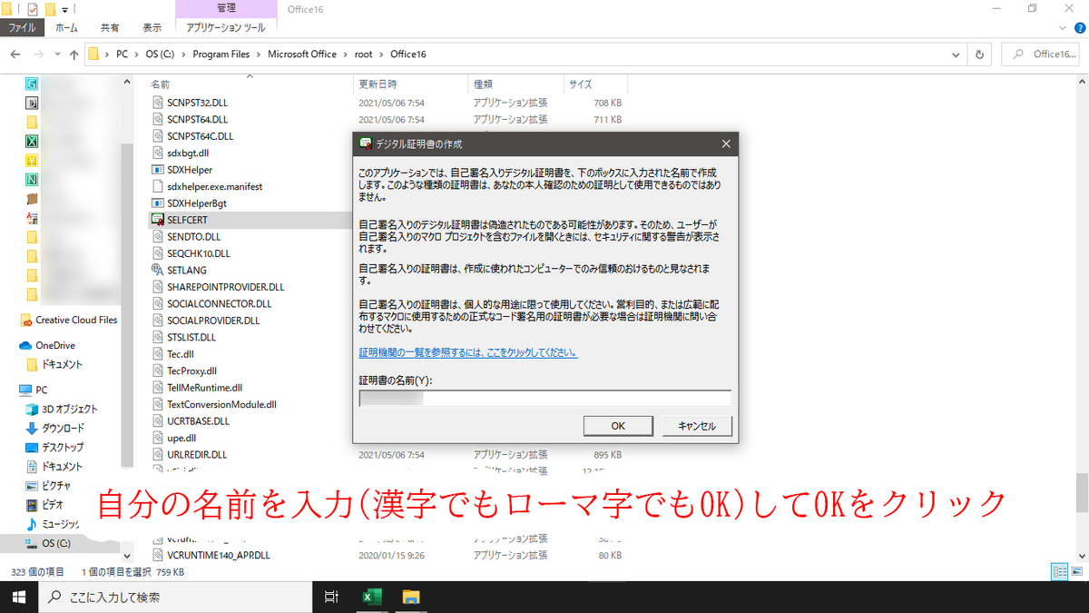
Task: Click OK in the digital certificate dialog
Action: (618, 425)
